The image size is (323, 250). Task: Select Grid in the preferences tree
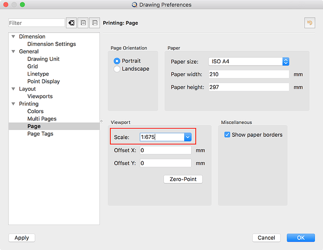[32, 66]
